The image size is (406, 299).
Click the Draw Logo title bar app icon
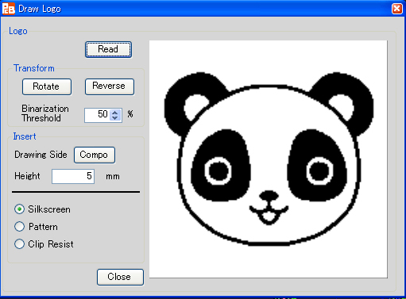[9, 9]
